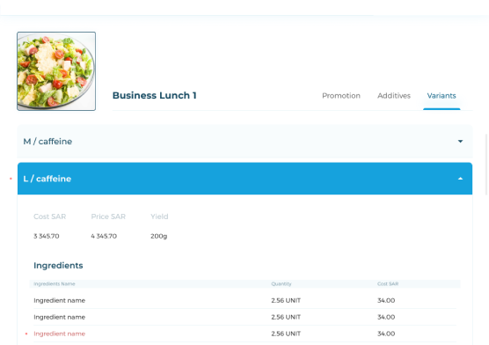Viewport: 489px width, 345px height.
Task: Click the vertical scrollbar on right edge
Action: 485,165
